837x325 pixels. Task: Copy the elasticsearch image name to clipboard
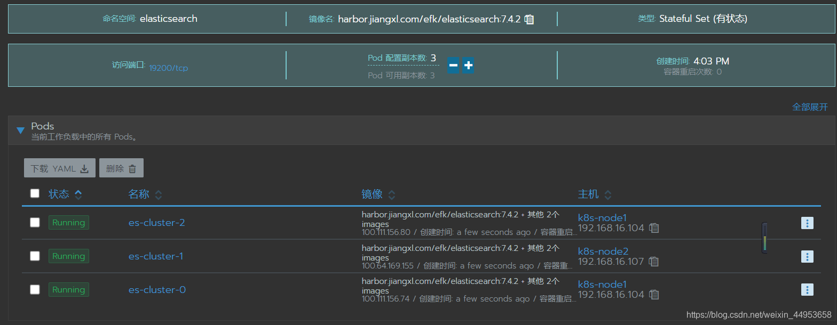[x=529, y=19]
